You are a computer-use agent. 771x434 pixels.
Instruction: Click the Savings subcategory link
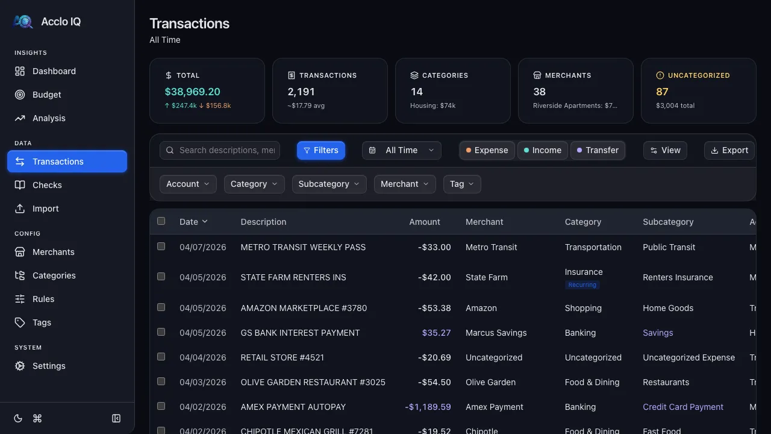[x=658, y=333]
